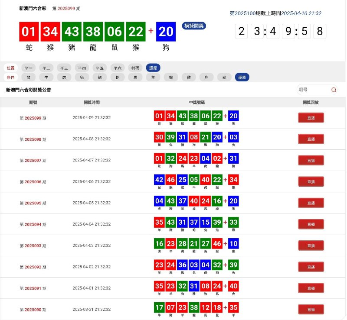Filter by zodiac 牛

[46, 78]
